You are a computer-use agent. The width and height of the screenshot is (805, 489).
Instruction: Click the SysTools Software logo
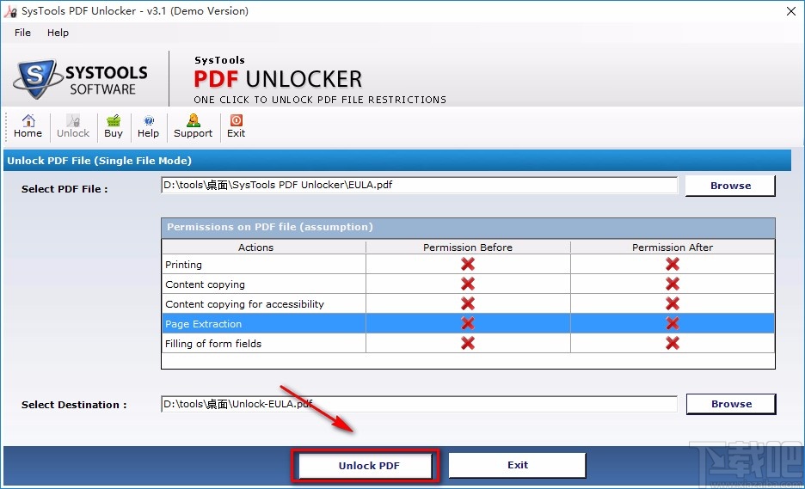[x=81, y=79]
